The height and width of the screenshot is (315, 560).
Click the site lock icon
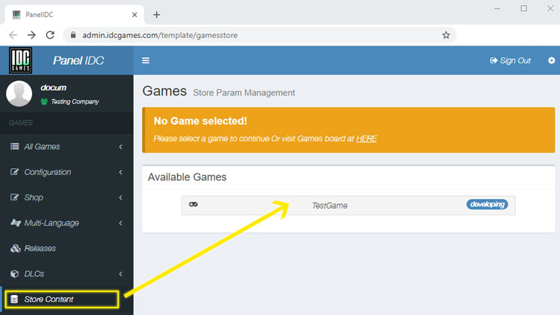coord(73,35)
